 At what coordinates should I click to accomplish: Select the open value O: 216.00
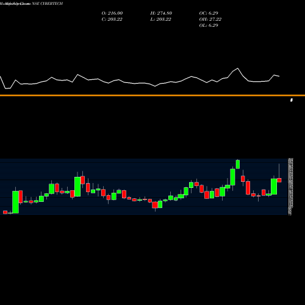pyautogui.click(x=112, y=13)
